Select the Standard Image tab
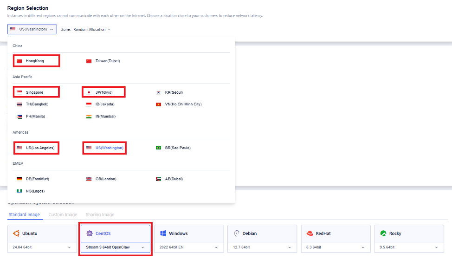This screenshot has width=452, height=259. (x=24, y=215)
